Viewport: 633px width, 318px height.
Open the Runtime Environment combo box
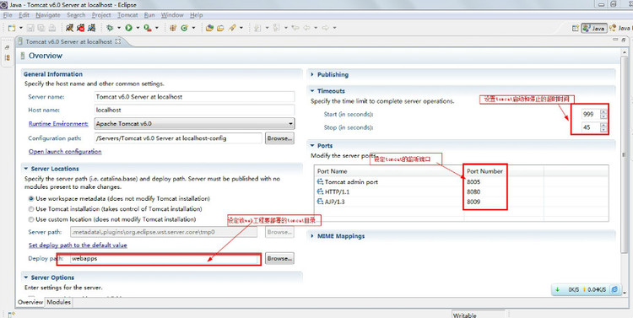[x=194, y=123]
